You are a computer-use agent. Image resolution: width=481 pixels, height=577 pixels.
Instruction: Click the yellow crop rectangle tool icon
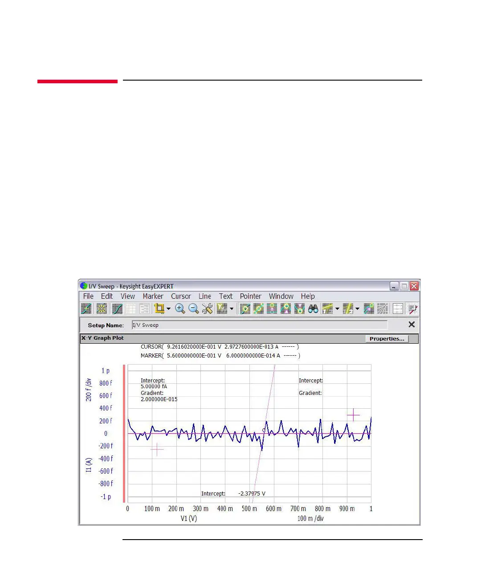click(159, 309)
